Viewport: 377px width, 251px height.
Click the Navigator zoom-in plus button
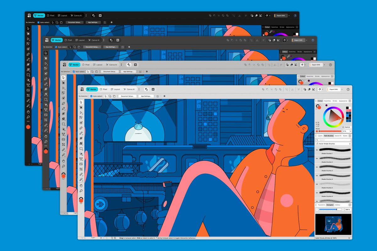pyautogui.click(x=343, y=210)
